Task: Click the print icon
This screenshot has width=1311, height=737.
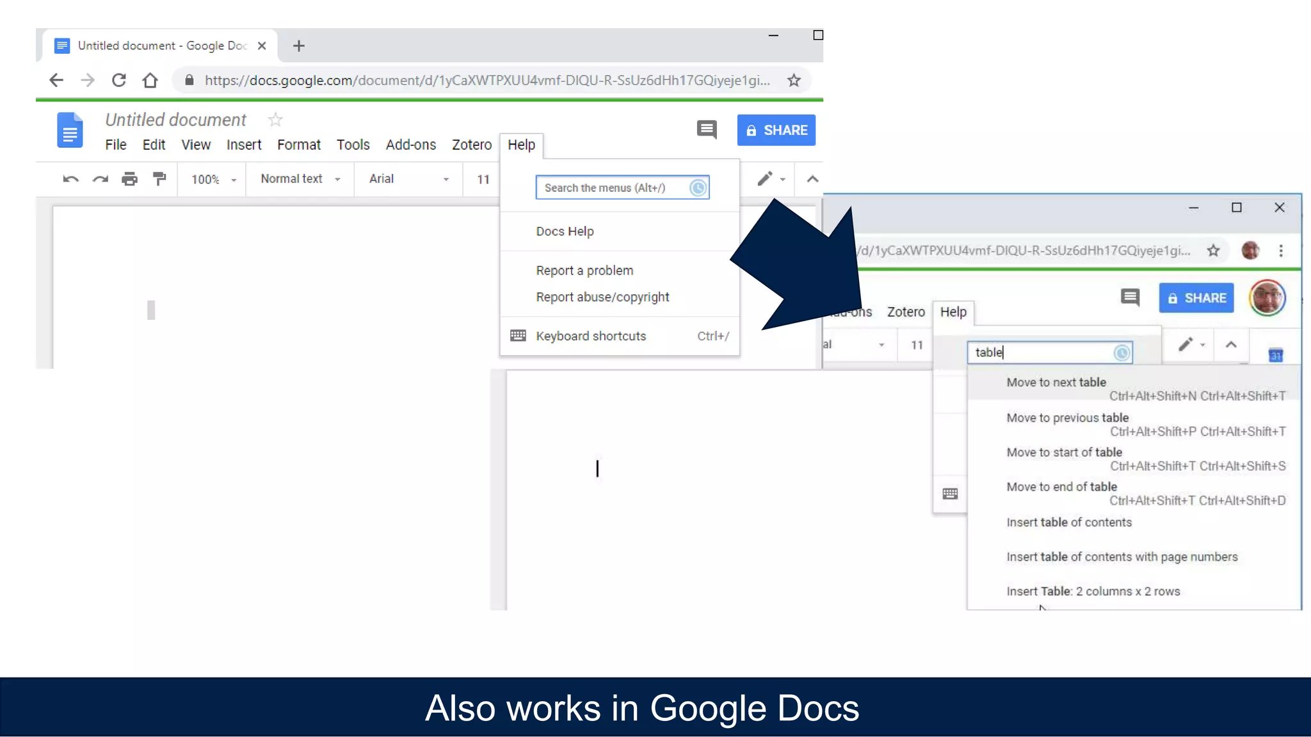Action: click(129, 179)
